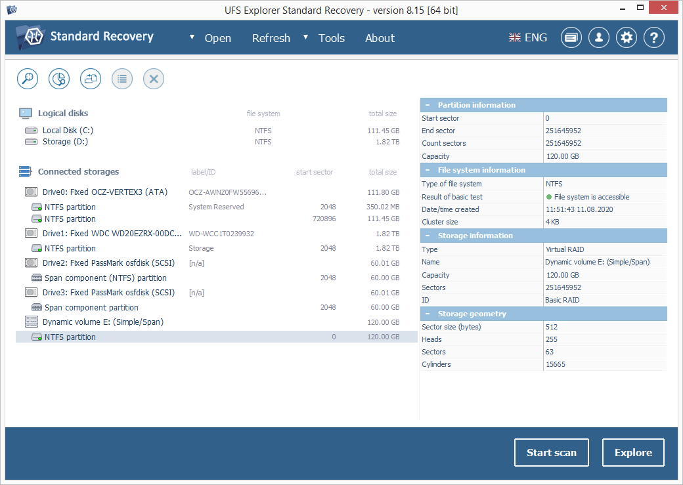The height and width of the screenshot is (485, 683).
Task: Select Drive1: Fixed WDC WD20EZRX row
Action: point(217,234)
